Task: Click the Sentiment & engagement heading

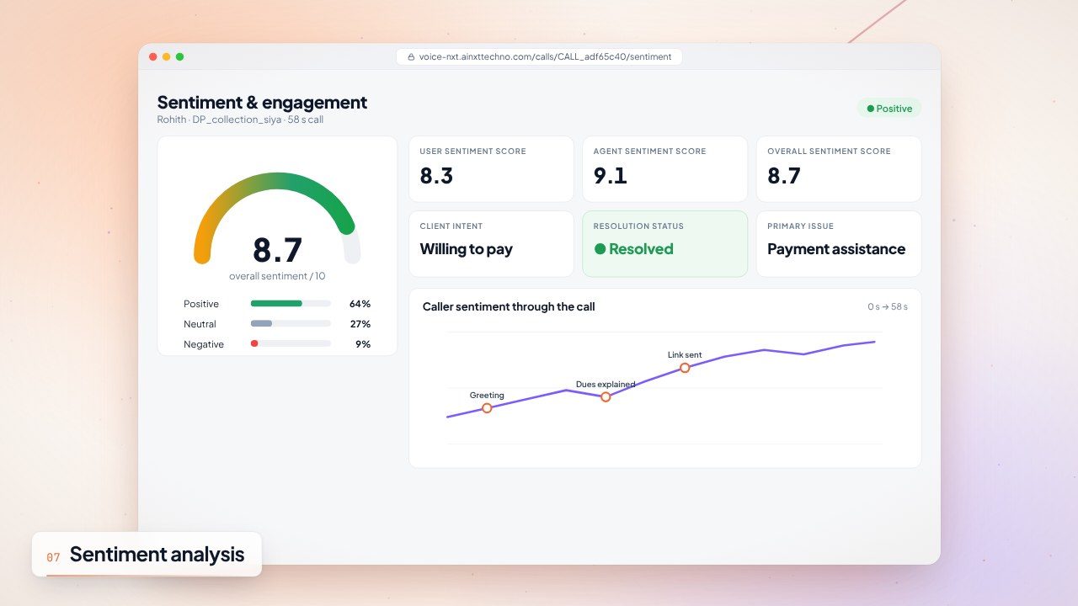Action: [262, 103]
